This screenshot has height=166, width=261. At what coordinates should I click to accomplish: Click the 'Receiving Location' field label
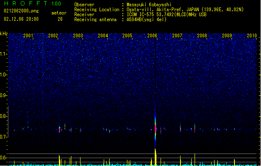point(97,10)
